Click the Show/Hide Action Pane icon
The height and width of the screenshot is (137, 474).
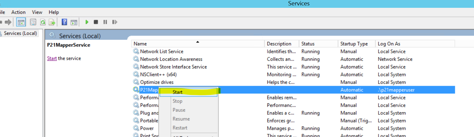click(x=74, y=22)
